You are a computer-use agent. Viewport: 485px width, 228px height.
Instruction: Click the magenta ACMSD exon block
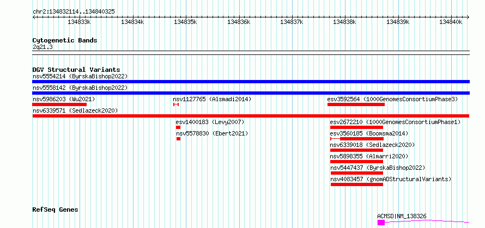(381, 223)
